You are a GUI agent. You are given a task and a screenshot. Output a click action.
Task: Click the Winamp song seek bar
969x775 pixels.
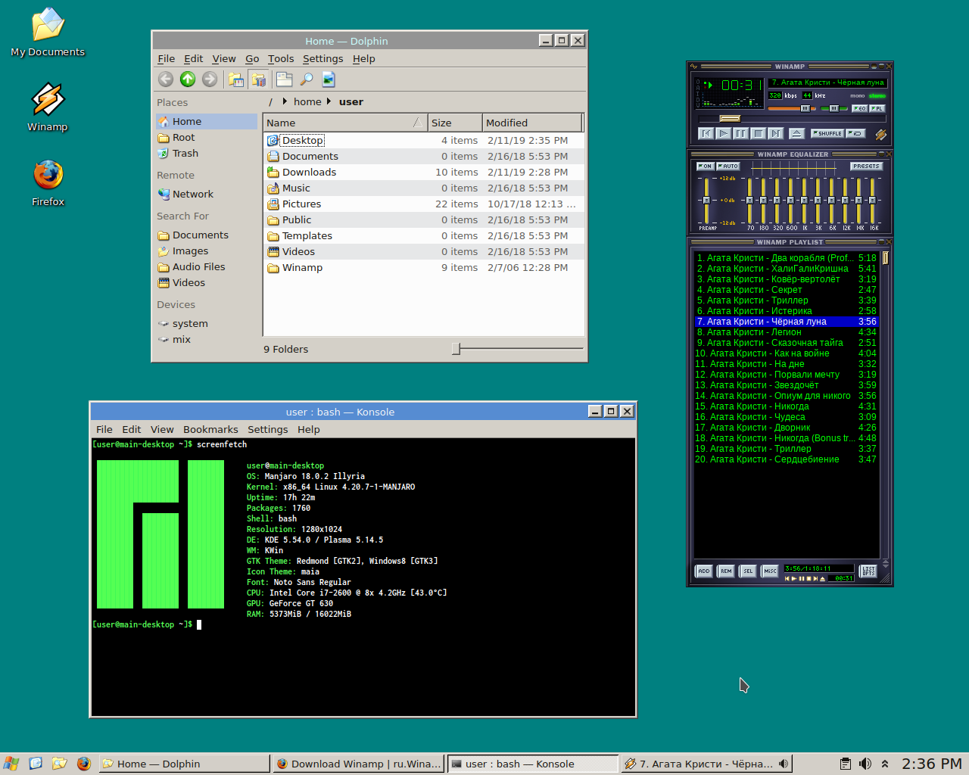pos(791,118)
